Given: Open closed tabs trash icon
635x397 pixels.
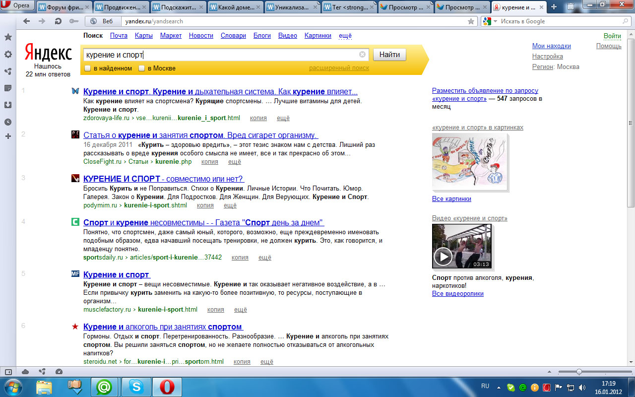Looking at the screenshot, I should tap(571, 6).
